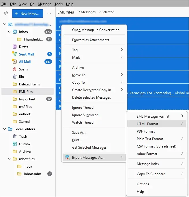Screen dimensions: 189x197
Task: Click the EML files folder icon
Action: [x=15, y=91]
